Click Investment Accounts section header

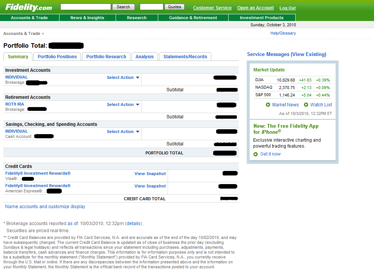27,70
